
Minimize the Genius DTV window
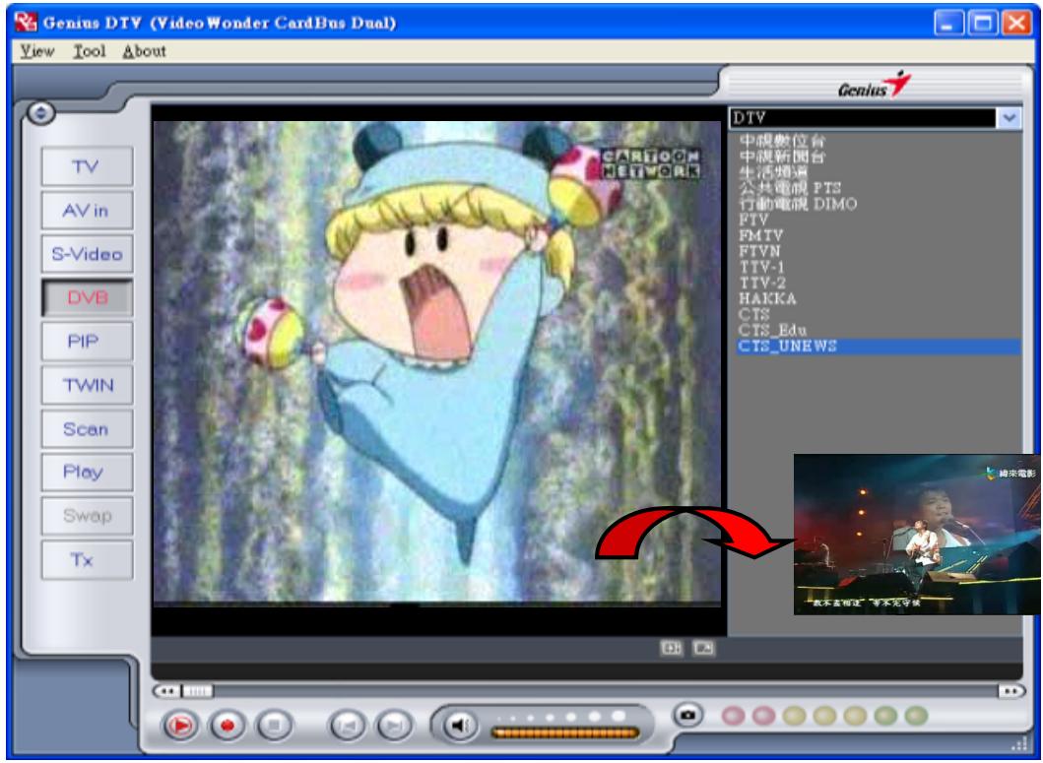[x=948, y=24]
